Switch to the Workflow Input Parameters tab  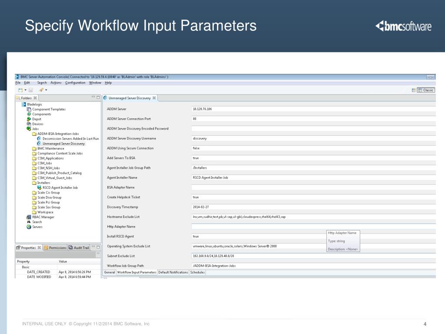(x=136, y=272)
